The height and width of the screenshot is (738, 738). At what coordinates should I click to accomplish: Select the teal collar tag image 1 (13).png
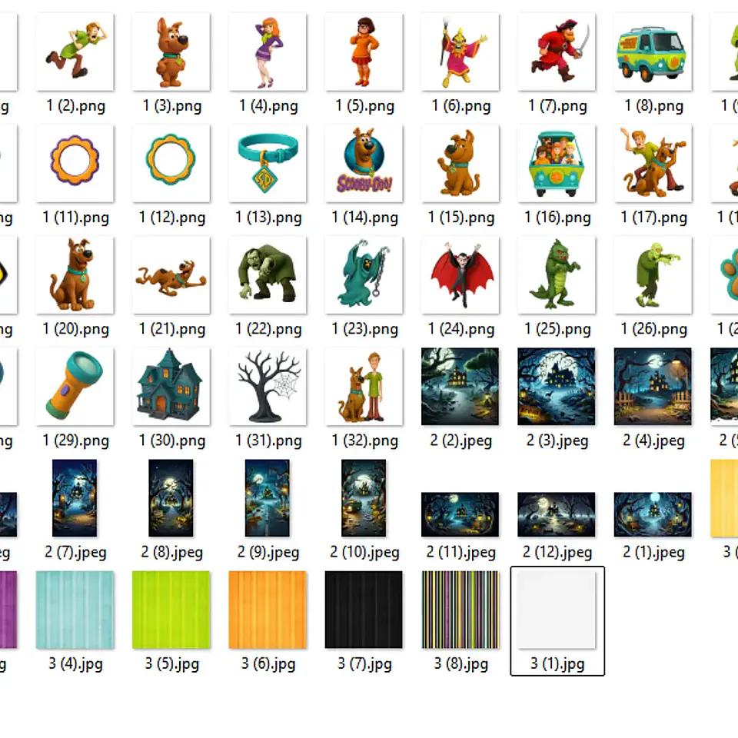[267, 163]
